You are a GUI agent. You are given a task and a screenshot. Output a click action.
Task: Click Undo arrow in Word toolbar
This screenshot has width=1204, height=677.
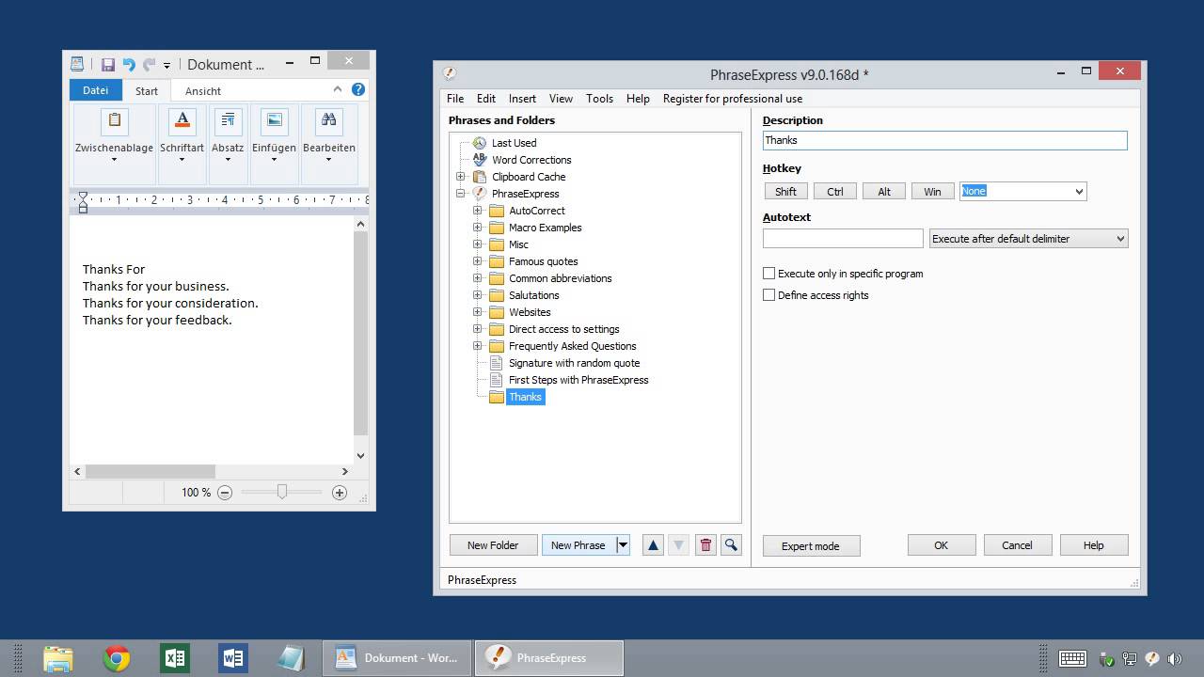point(129,65)
